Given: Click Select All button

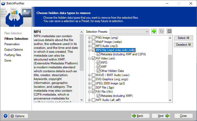Looking at the screenshot, I should tap(183, 38).
